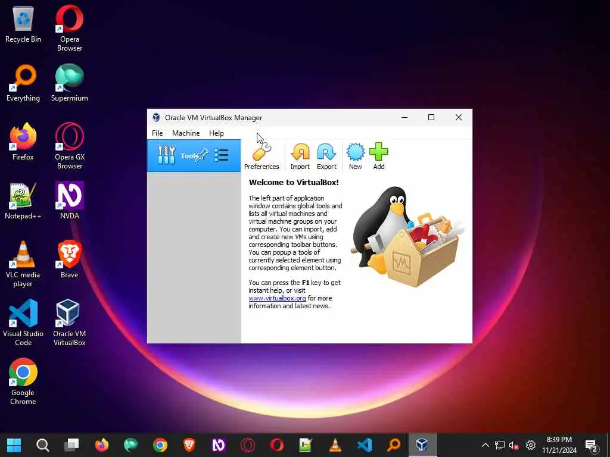Launch Supermium from the taskbar
Screen dimensions: 610x457
pos(130,445)
